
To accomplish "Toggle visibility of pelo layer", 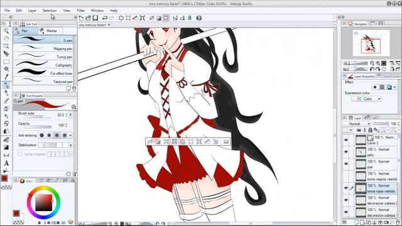I will pos(346,152).
